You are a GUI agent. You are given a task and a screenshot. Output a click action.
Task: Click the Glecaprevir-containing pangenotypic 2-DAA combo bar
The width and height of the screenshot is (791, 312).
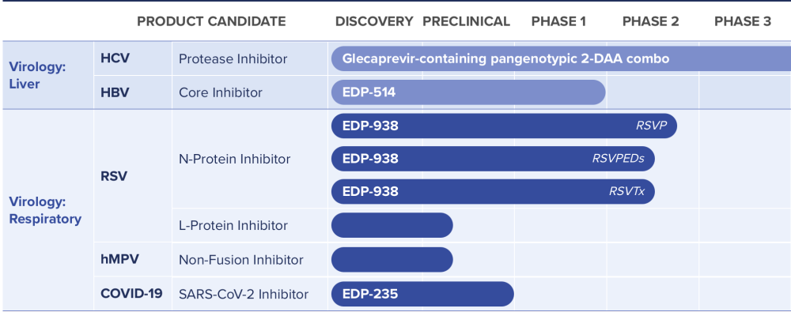point(561,59)
